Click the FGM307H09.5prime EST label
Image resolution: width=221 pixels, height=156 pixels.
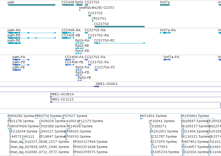(x=23, y=126)
